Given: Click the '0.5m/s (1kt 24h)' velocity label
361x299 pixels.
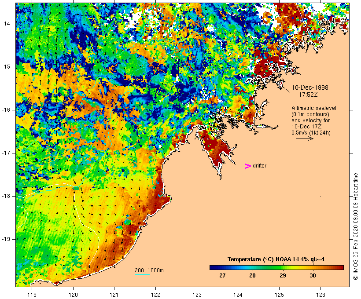Looking at the screenshot, I should 310,132.
